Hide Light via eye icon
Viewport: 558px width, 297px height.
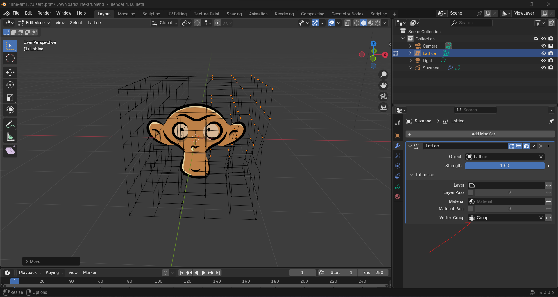tap(543, 60)
